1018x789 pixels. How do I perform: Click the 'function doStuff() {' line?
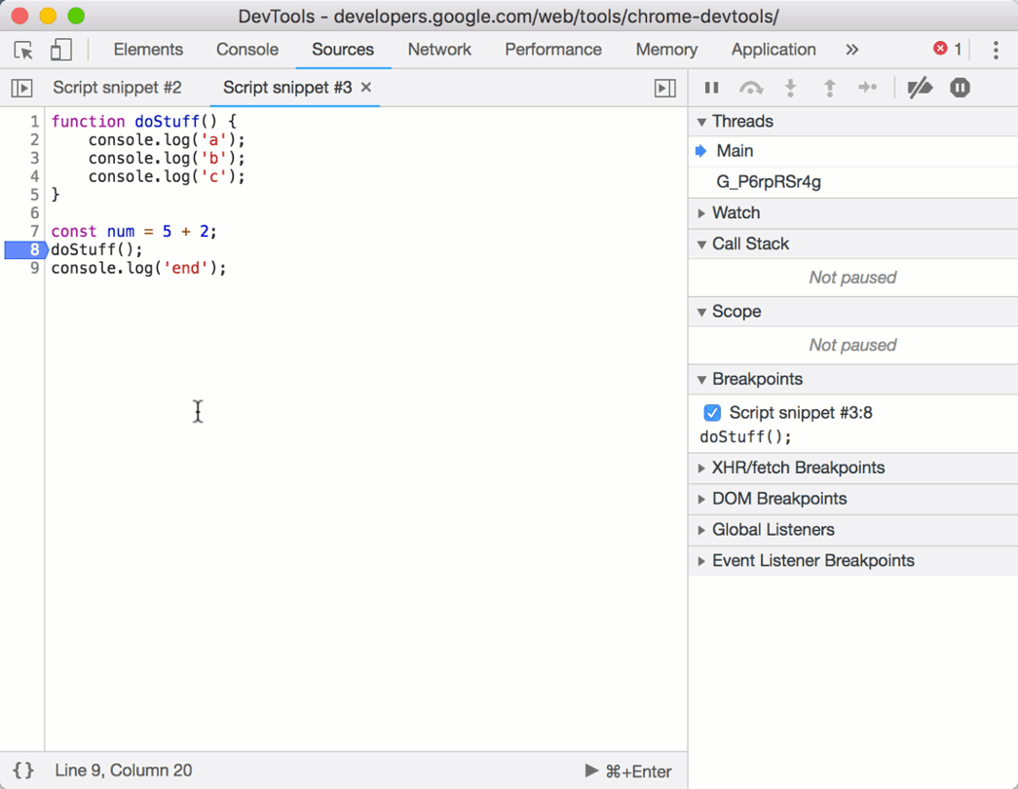[x=144, y=122]
